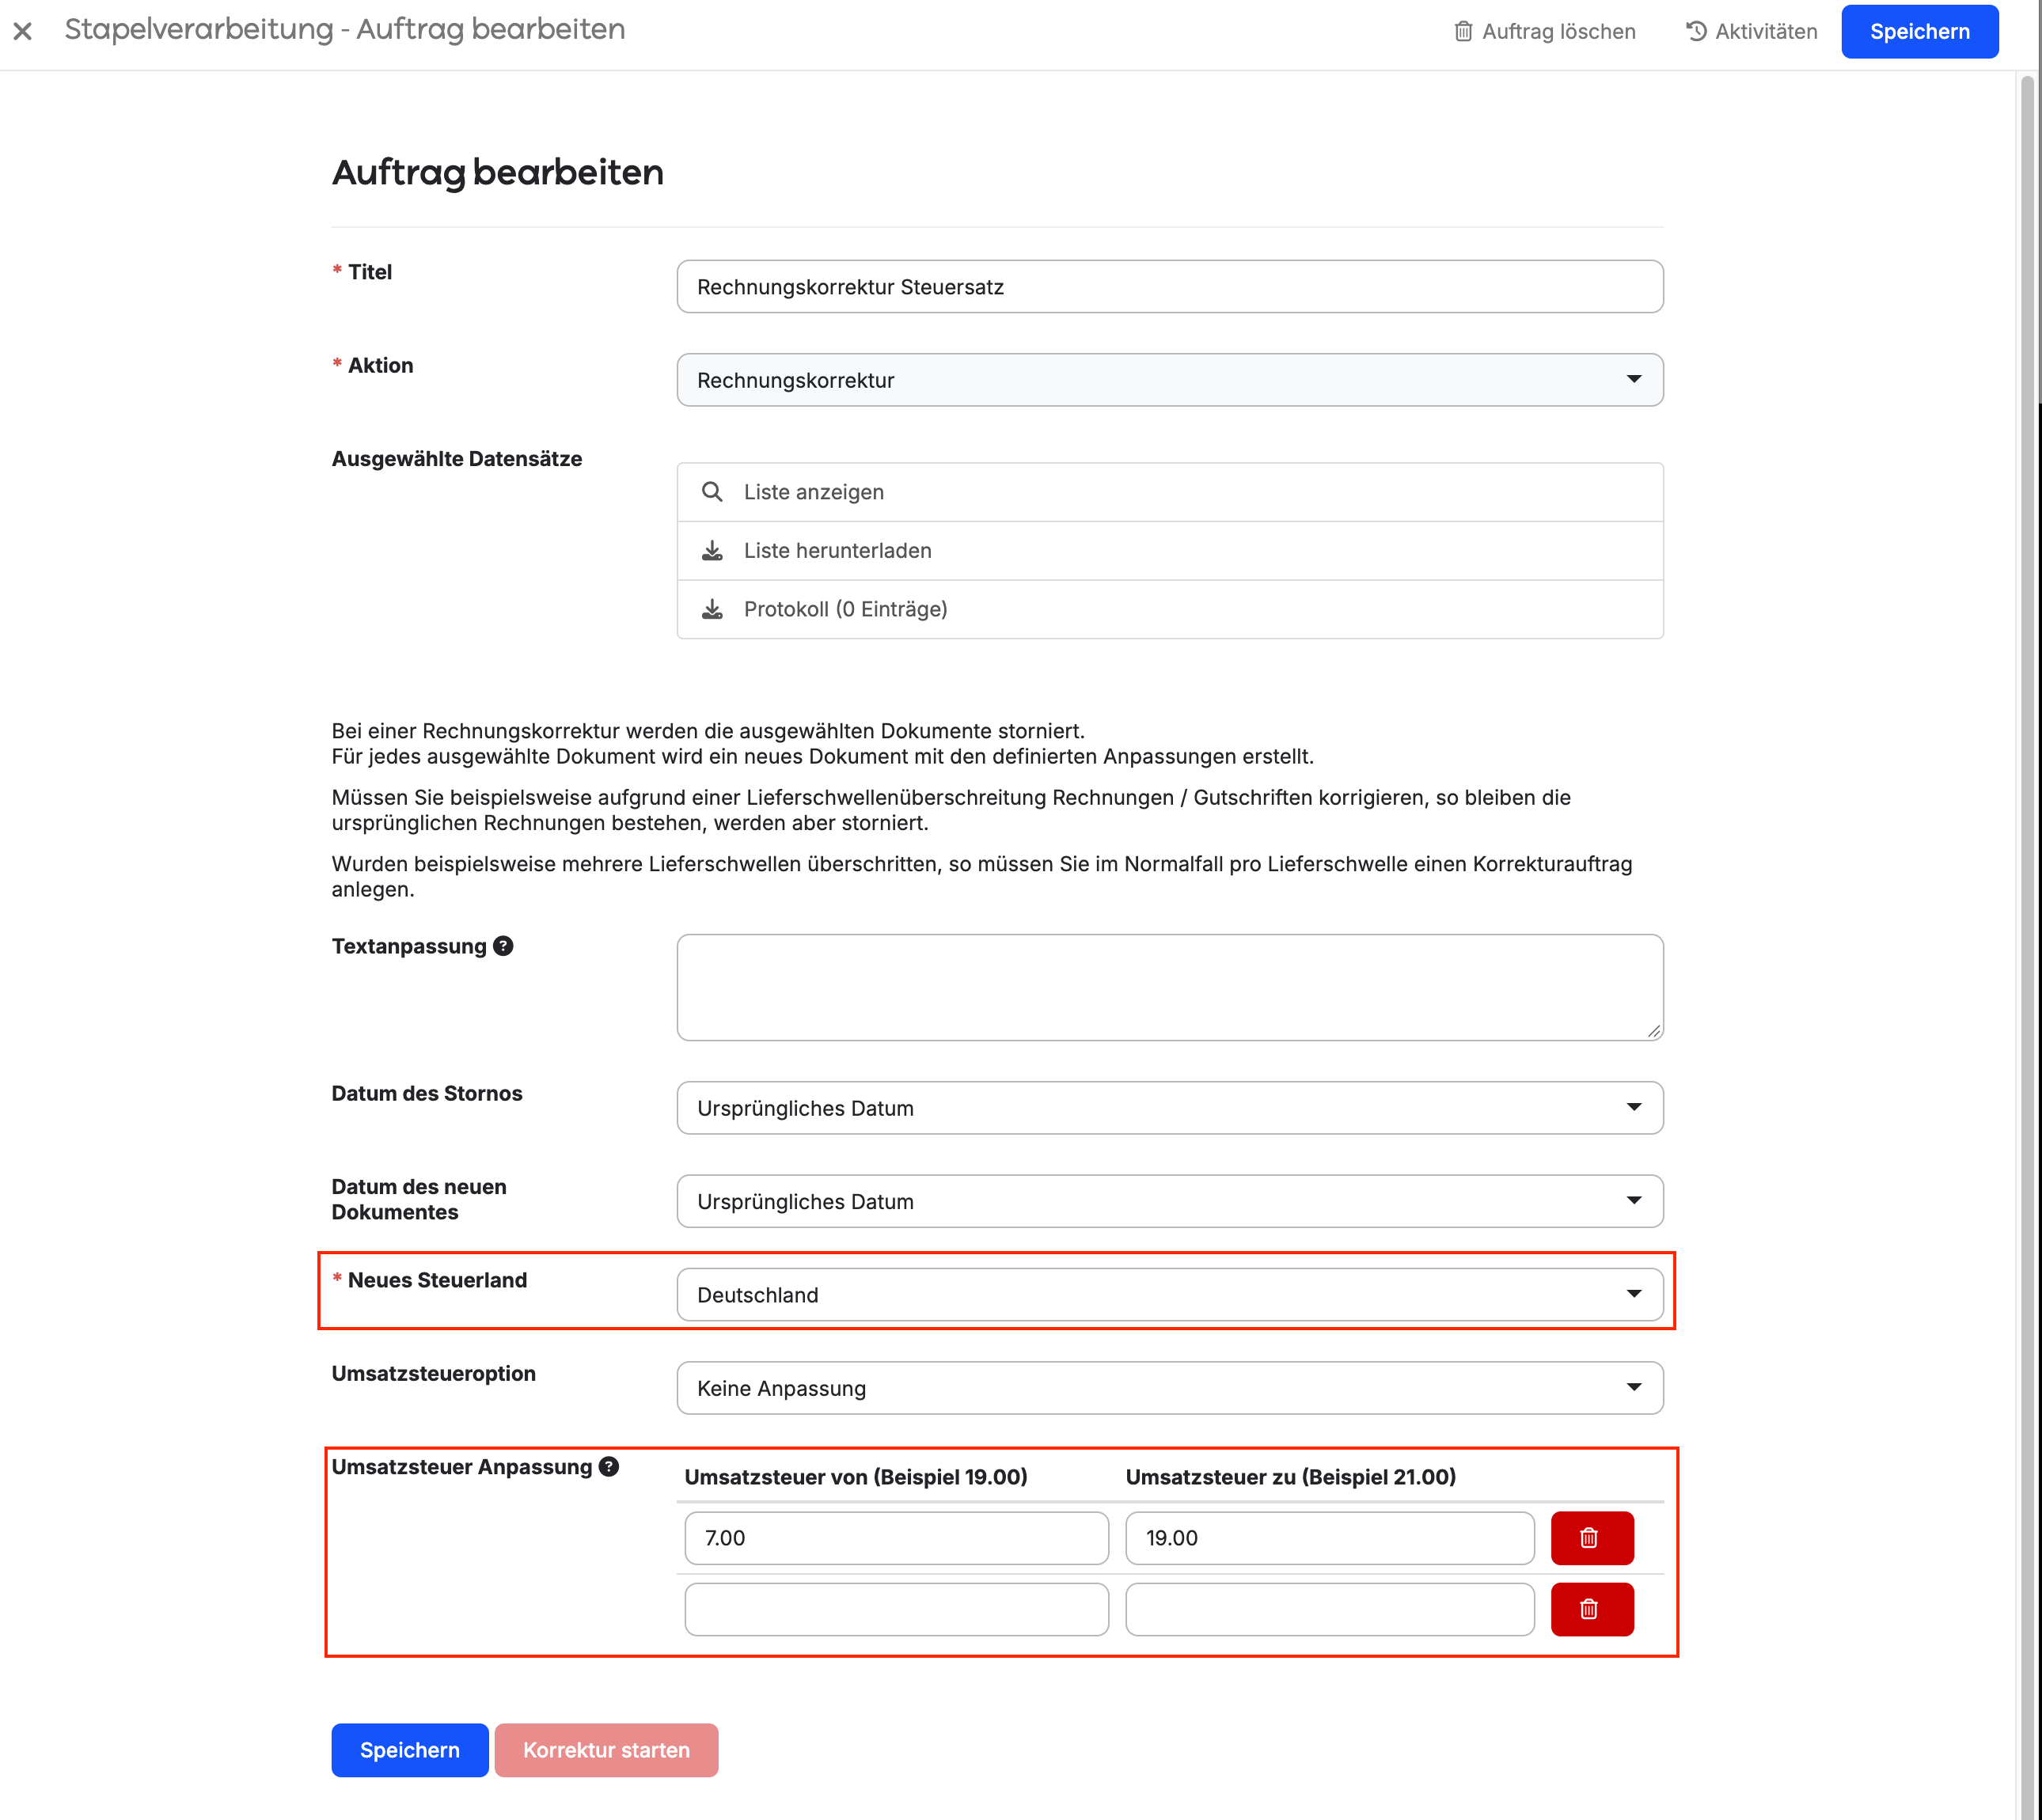
Task: Click the top-right Speichern button
Action: tap(1920, 31)
